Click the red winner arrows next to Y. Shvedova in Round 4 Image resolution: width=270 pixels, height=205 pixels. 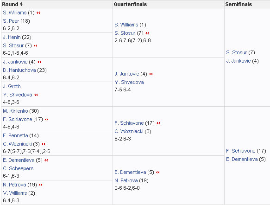click(36, 95)
